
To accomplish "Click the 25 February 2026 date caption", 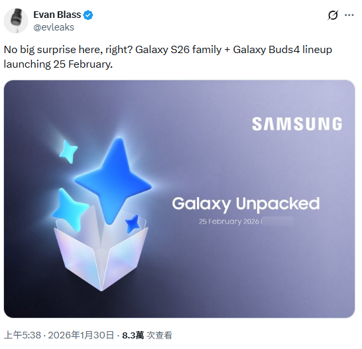I will click(x=229, y=222).
